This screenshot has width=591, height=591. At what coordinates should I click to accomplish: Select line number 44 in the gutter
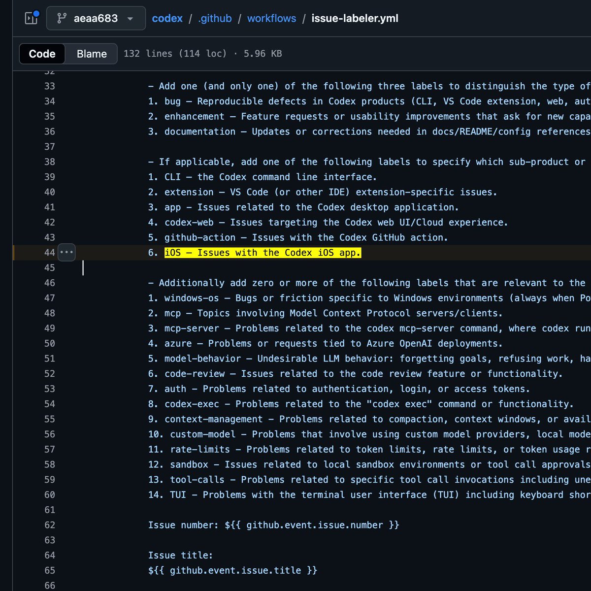coord(50,253)
